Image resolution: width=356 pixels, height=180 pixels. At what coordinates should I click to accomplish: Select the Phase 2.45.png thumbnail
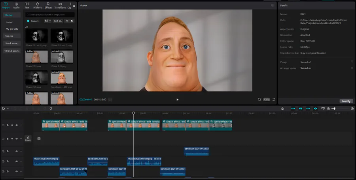click(x=36, y=78)
